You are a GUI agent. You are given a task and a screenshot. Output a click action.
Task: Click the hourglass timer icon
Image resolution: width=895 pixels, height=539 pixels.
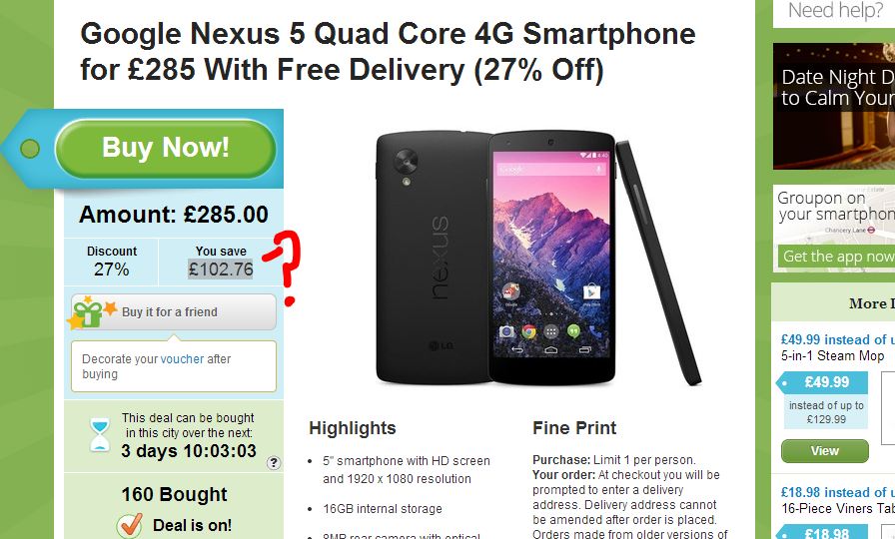(x=100, y=435)
